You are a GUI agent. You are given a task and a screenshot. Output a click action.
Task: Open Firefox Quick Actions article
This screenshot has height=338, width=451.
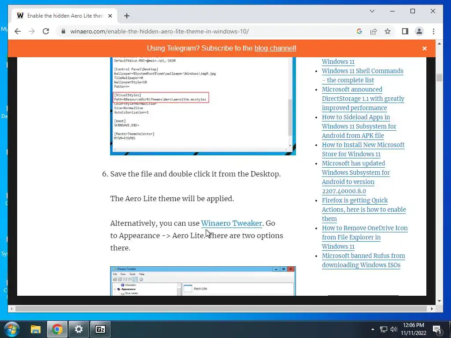(x=364, y=209)
